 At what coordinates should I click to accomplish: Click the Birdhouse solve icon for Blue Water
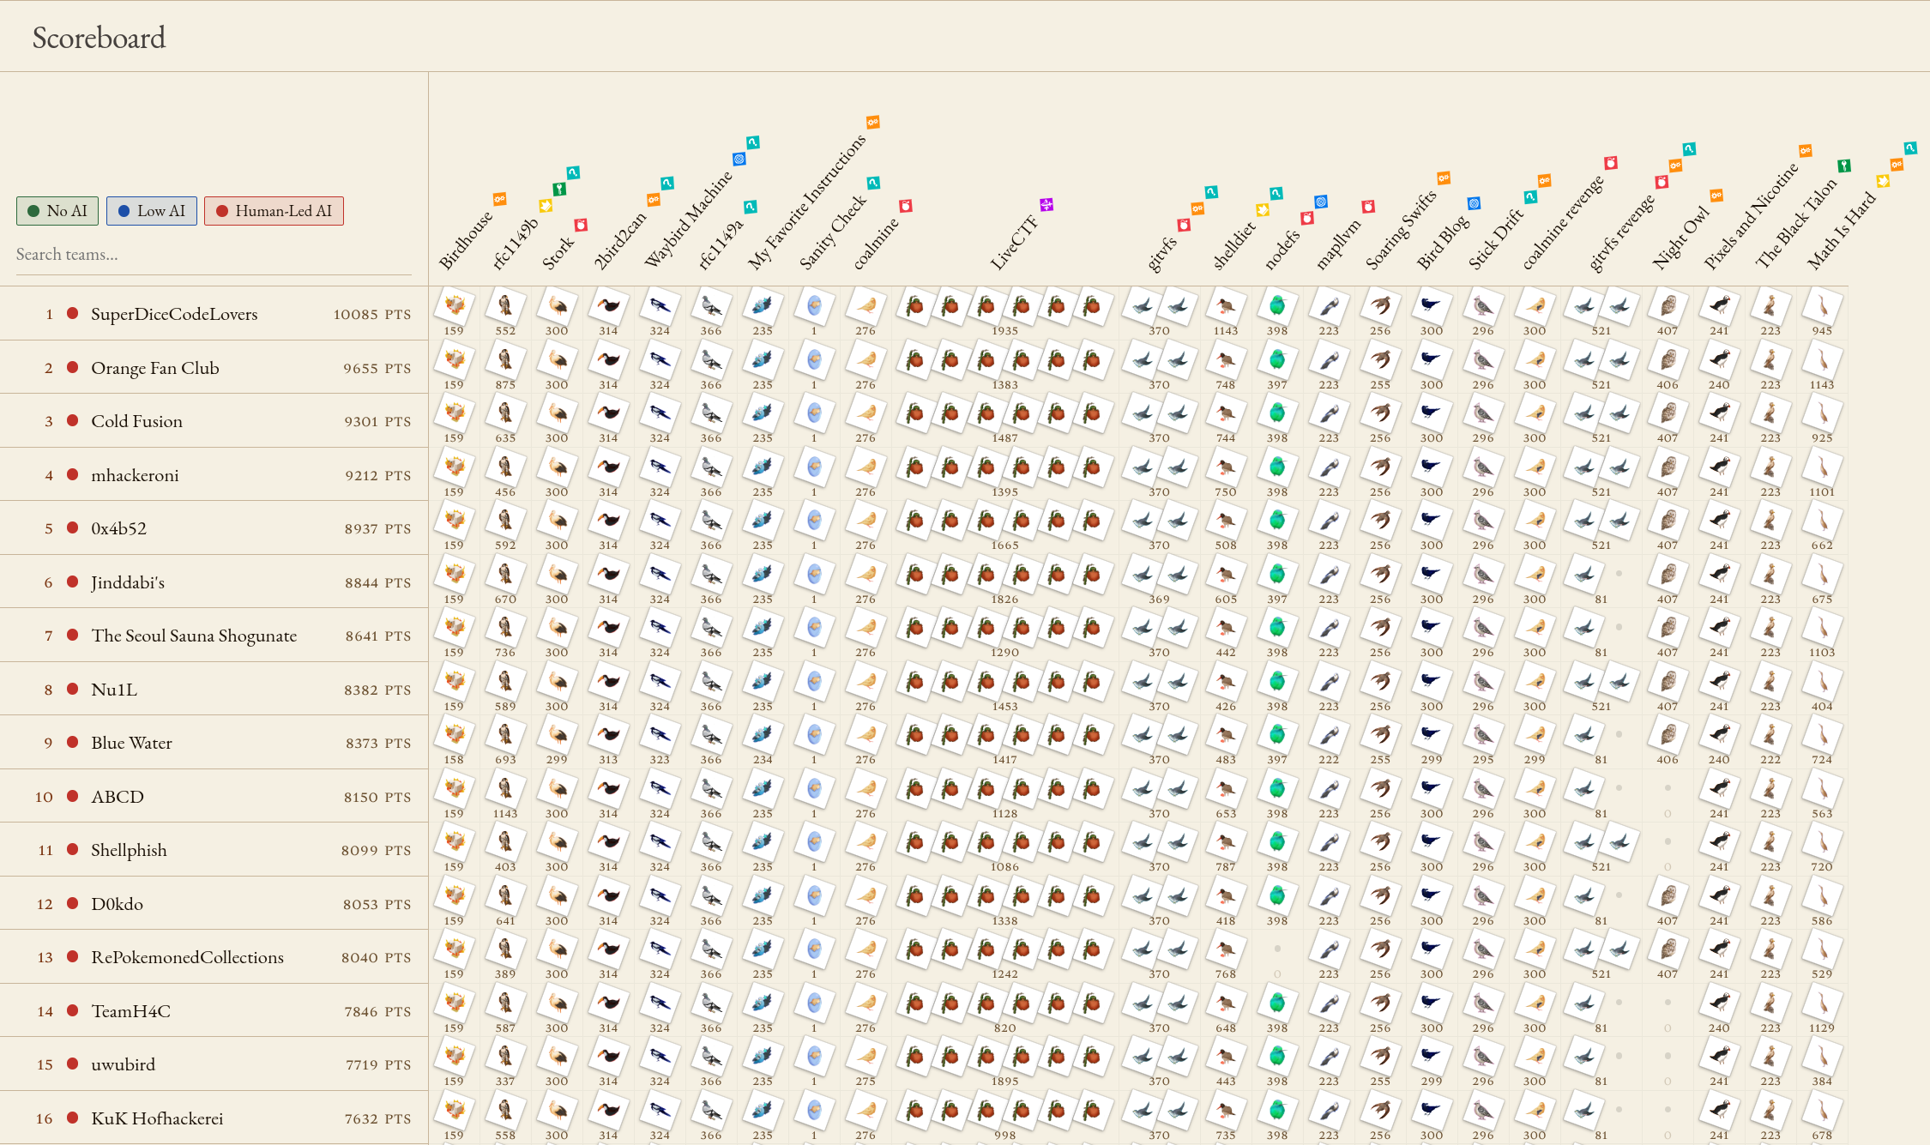[454, 735]
